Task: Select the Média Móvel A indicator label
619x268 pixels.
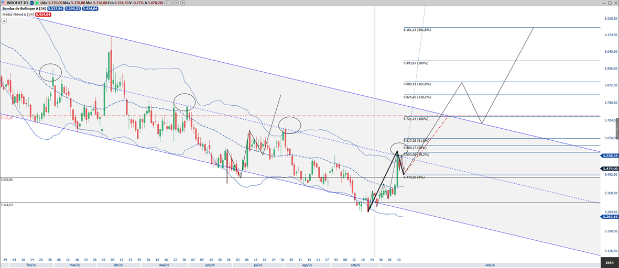Action: click(17, 15)
